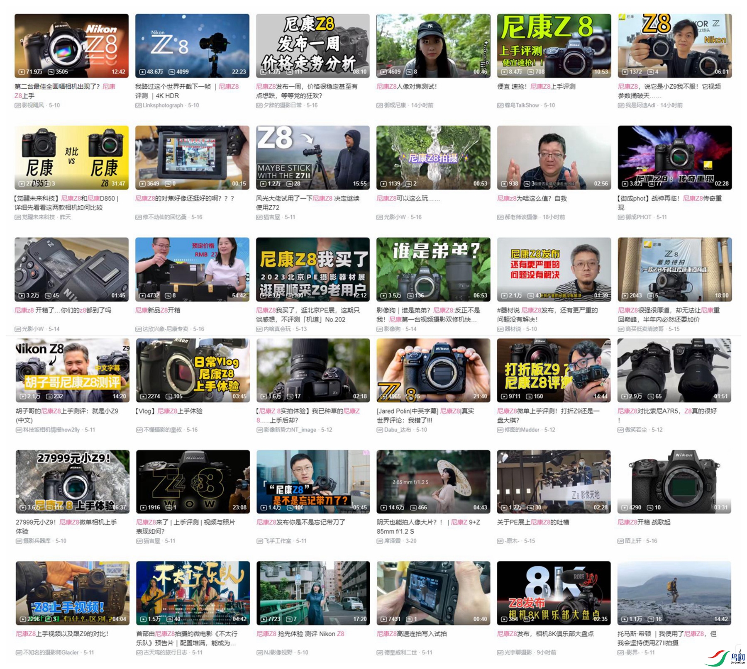Open the 27999元小Z9 video thumbnail

72,482
